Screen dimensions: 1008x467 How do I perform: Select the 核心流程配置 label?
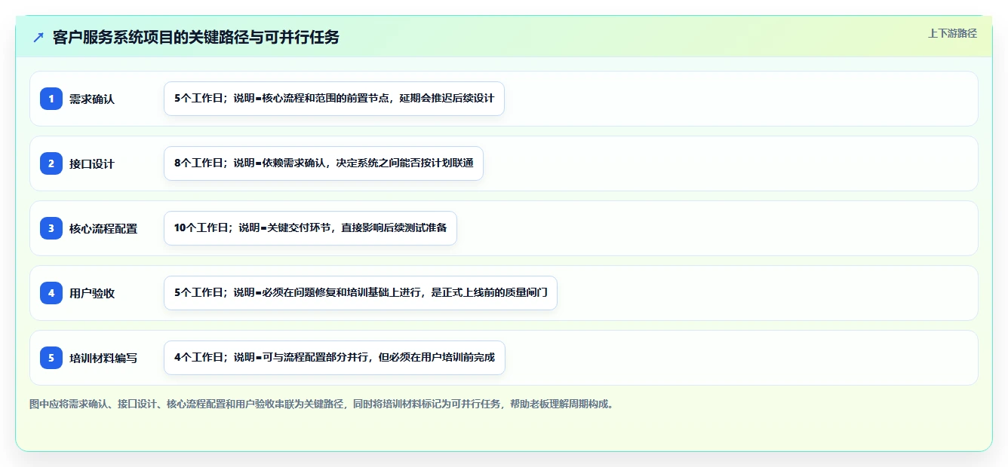103,228
